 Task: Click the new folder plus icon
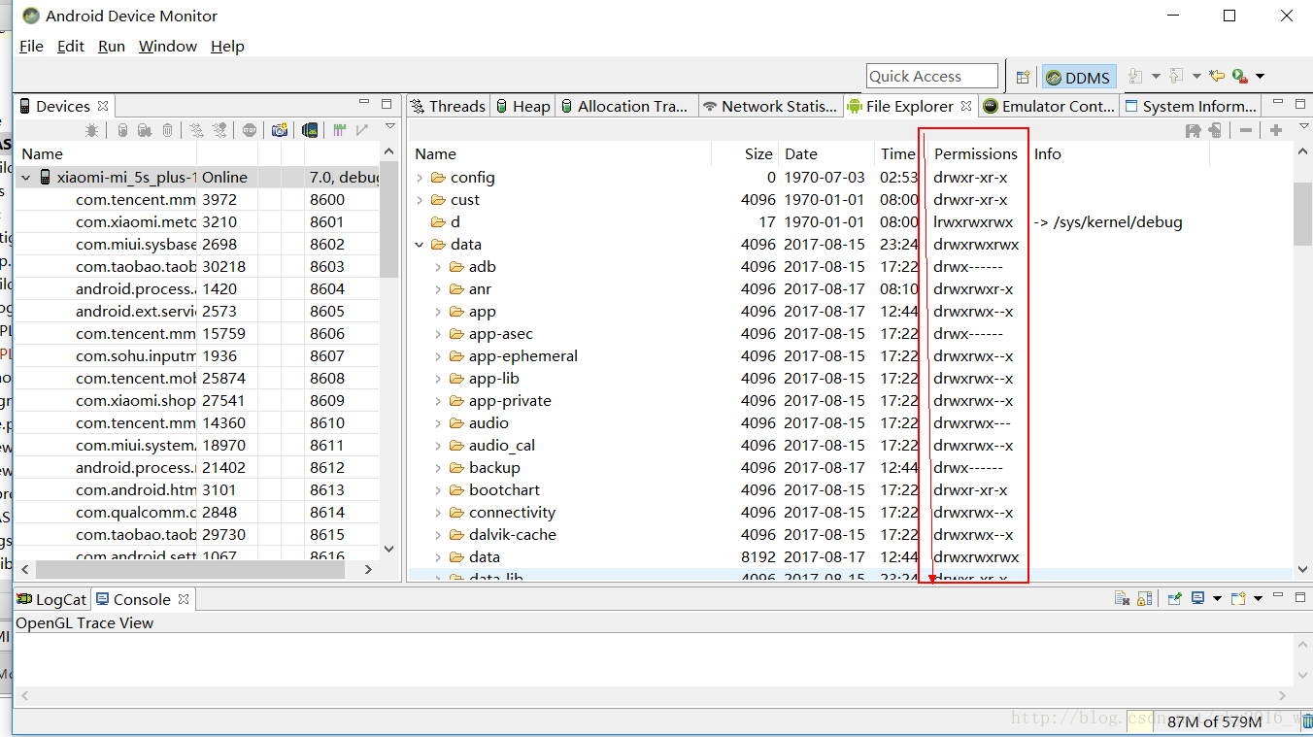(1276, 130)
